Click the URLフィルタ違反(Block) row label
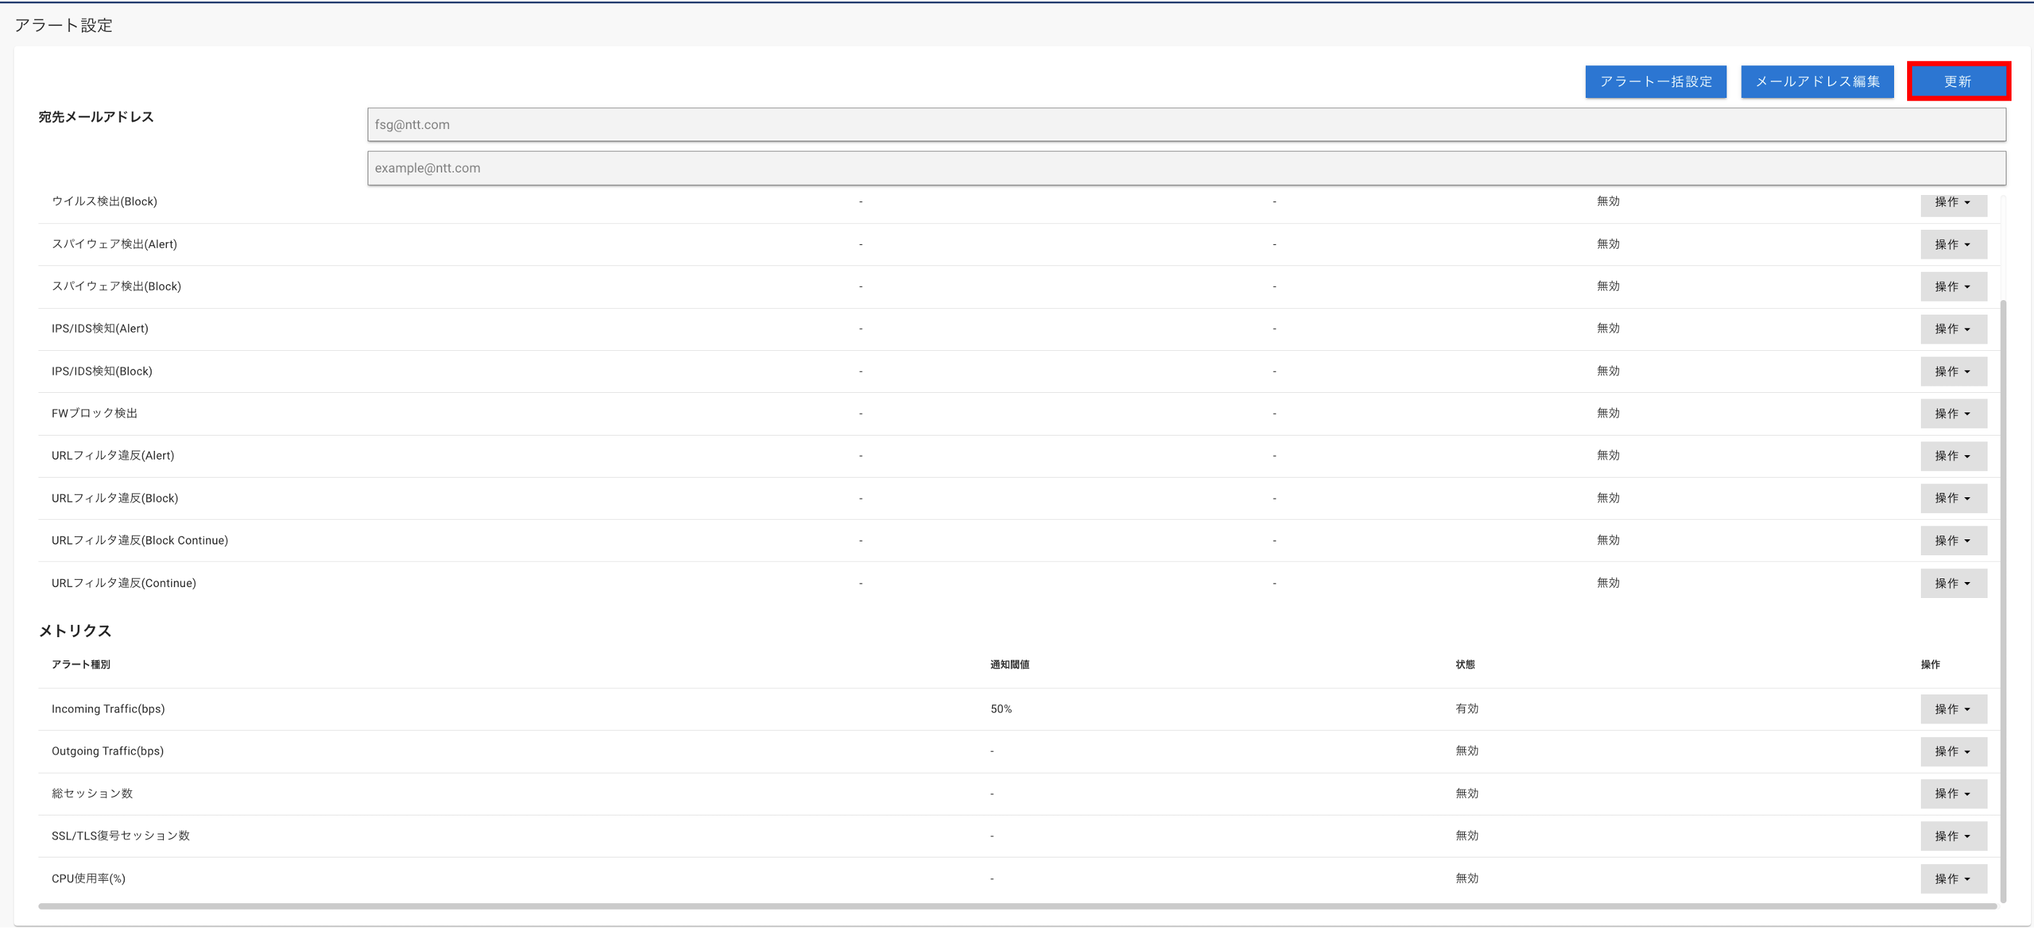 pos(115,498)
